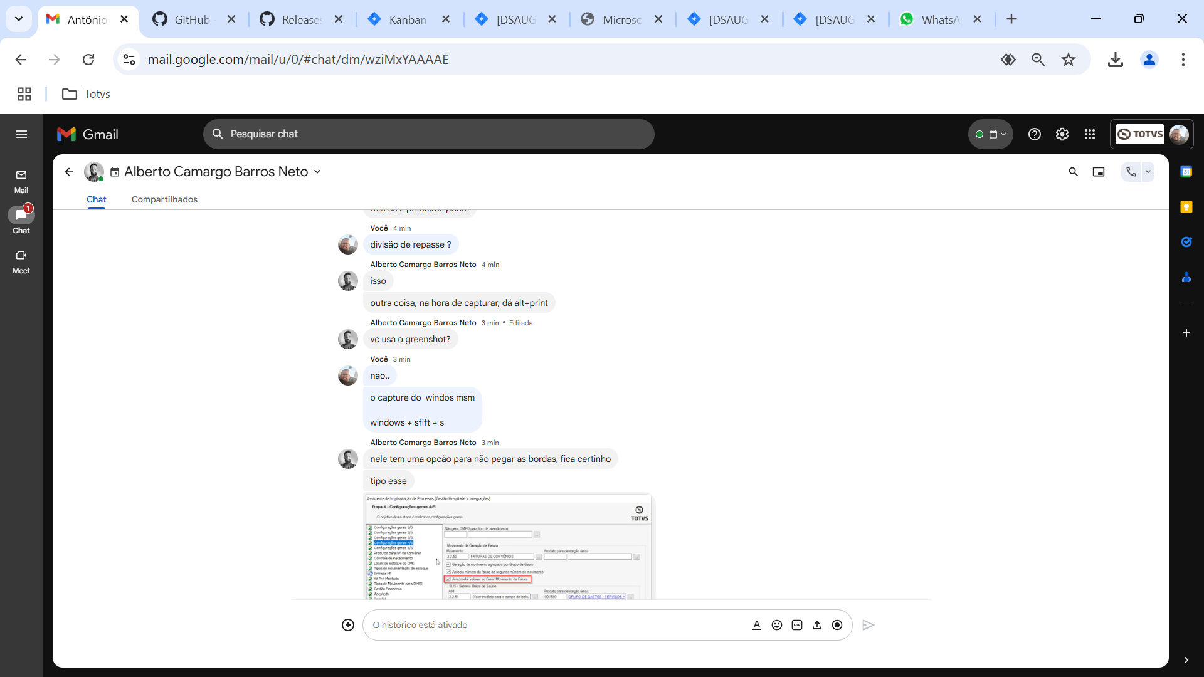Open text formatting options in composer

[757, 625]
